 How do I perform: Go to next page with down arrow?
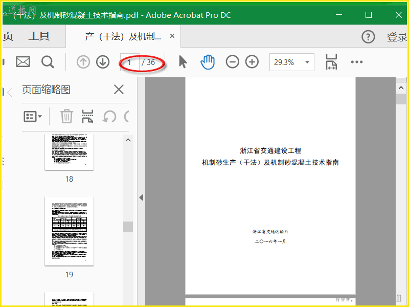click(103, 62)
